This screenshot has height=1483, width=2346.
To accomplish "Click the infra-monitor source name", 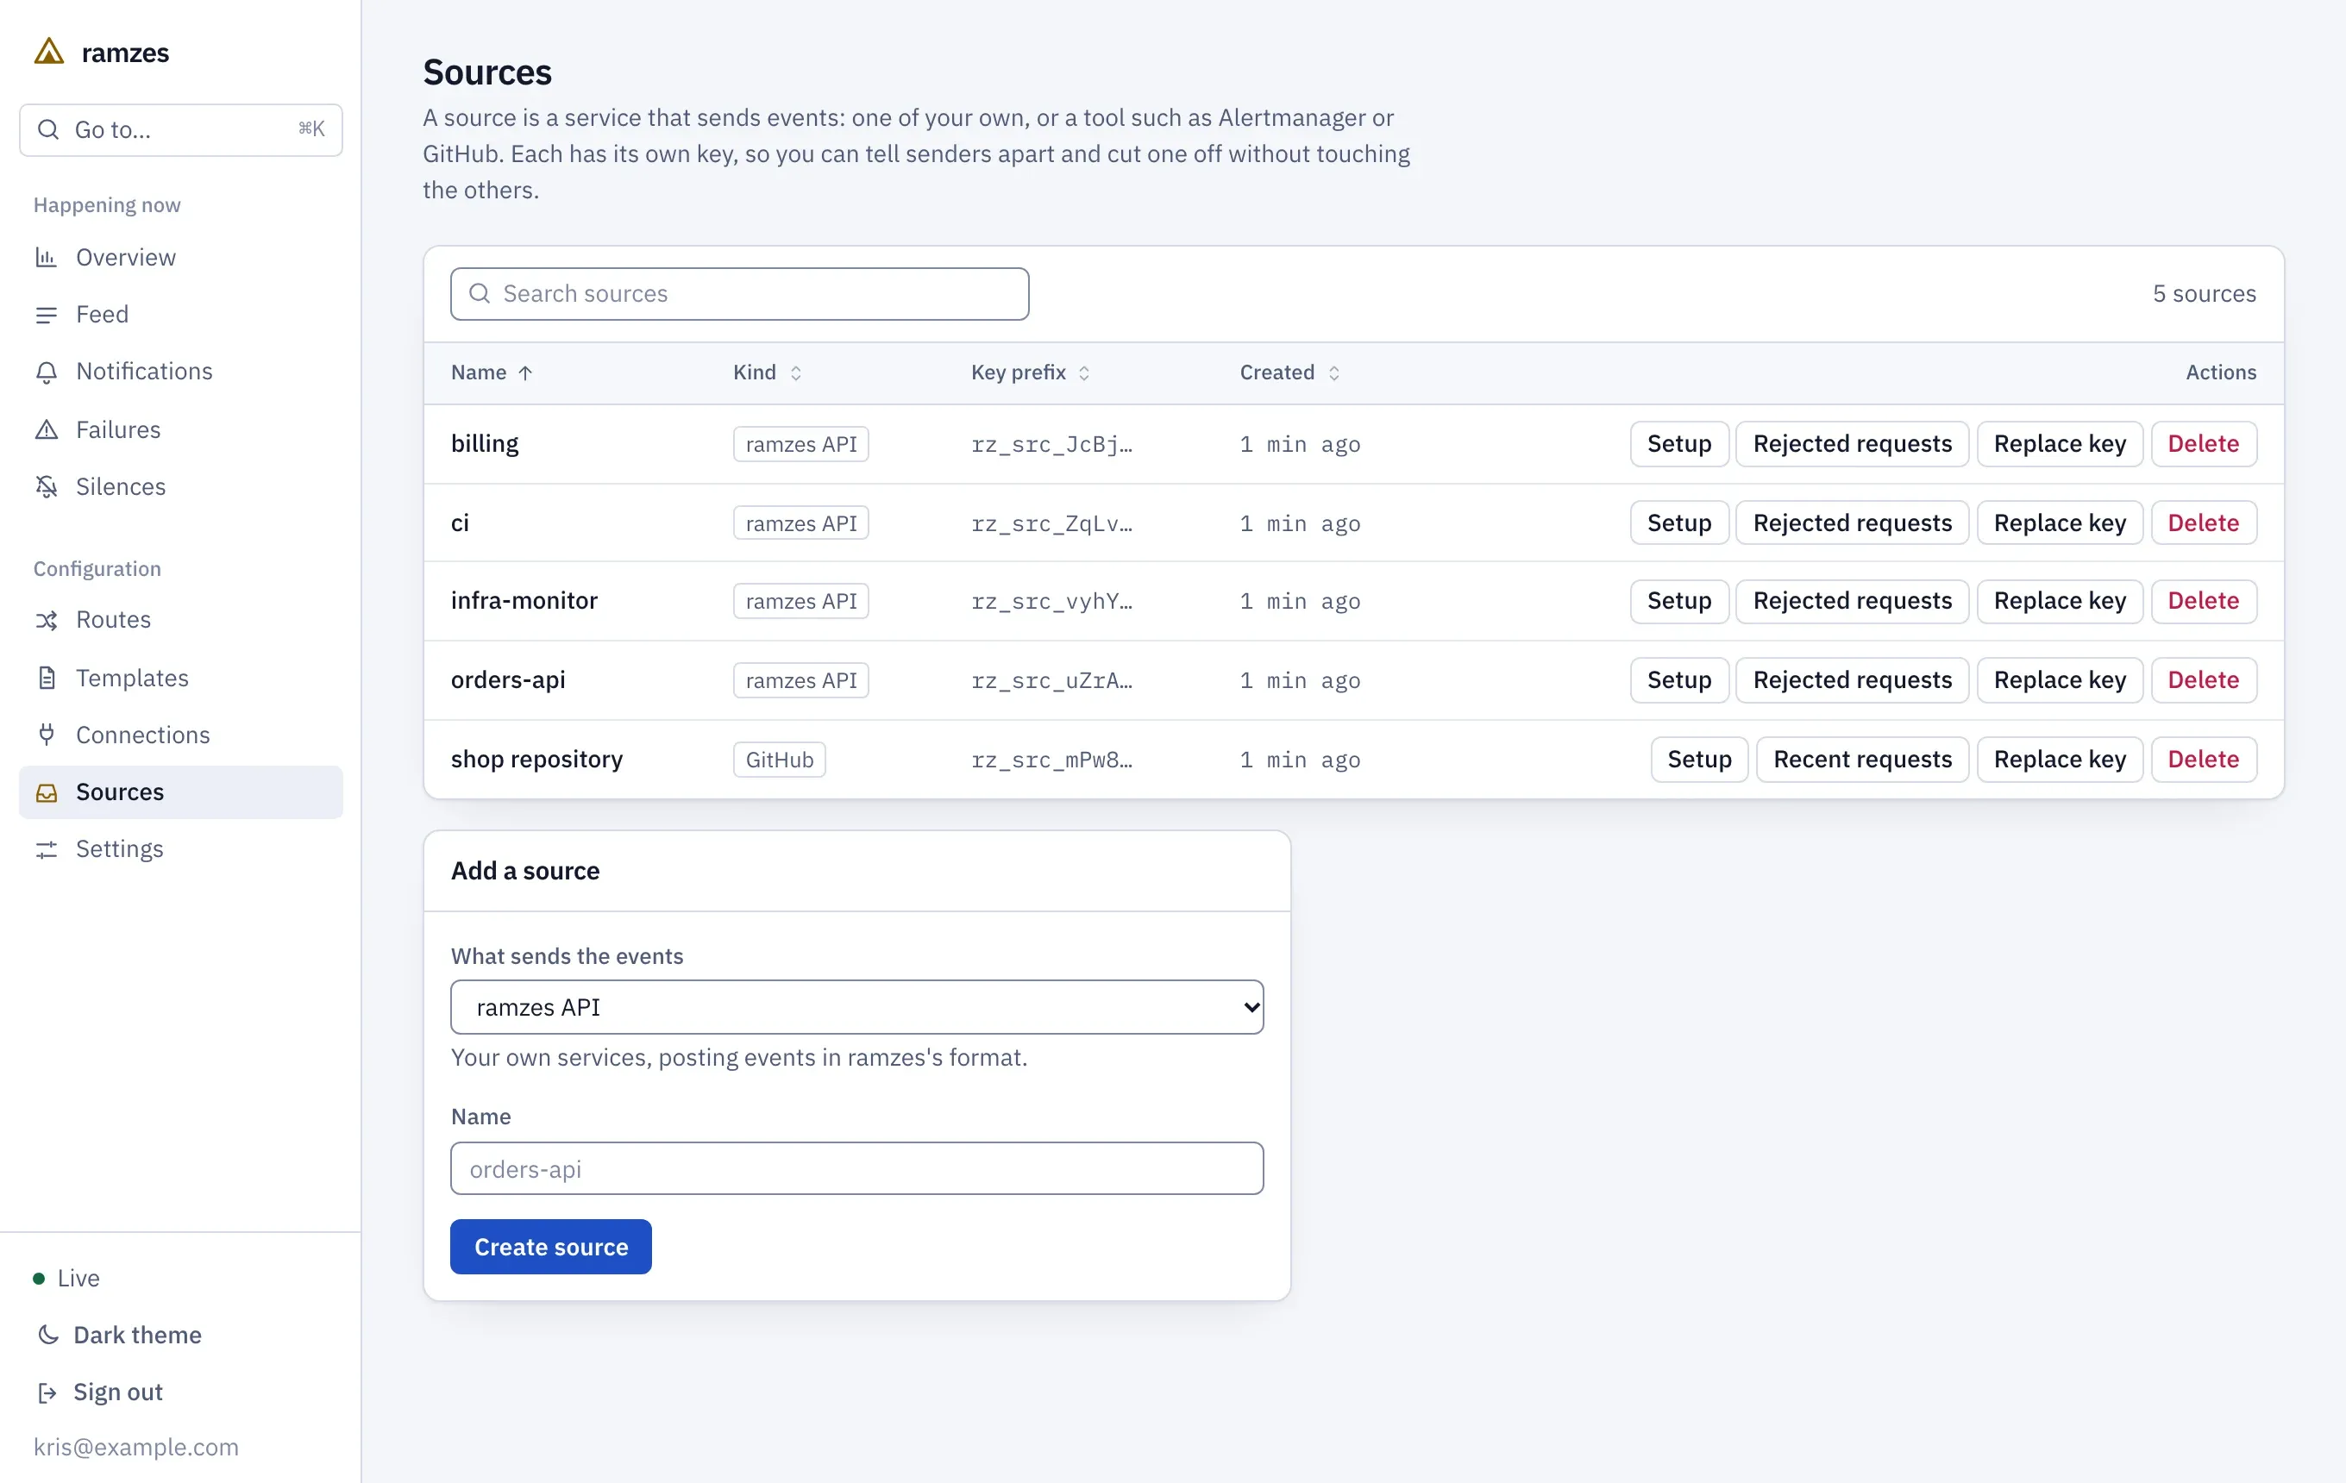I will 524,601.
